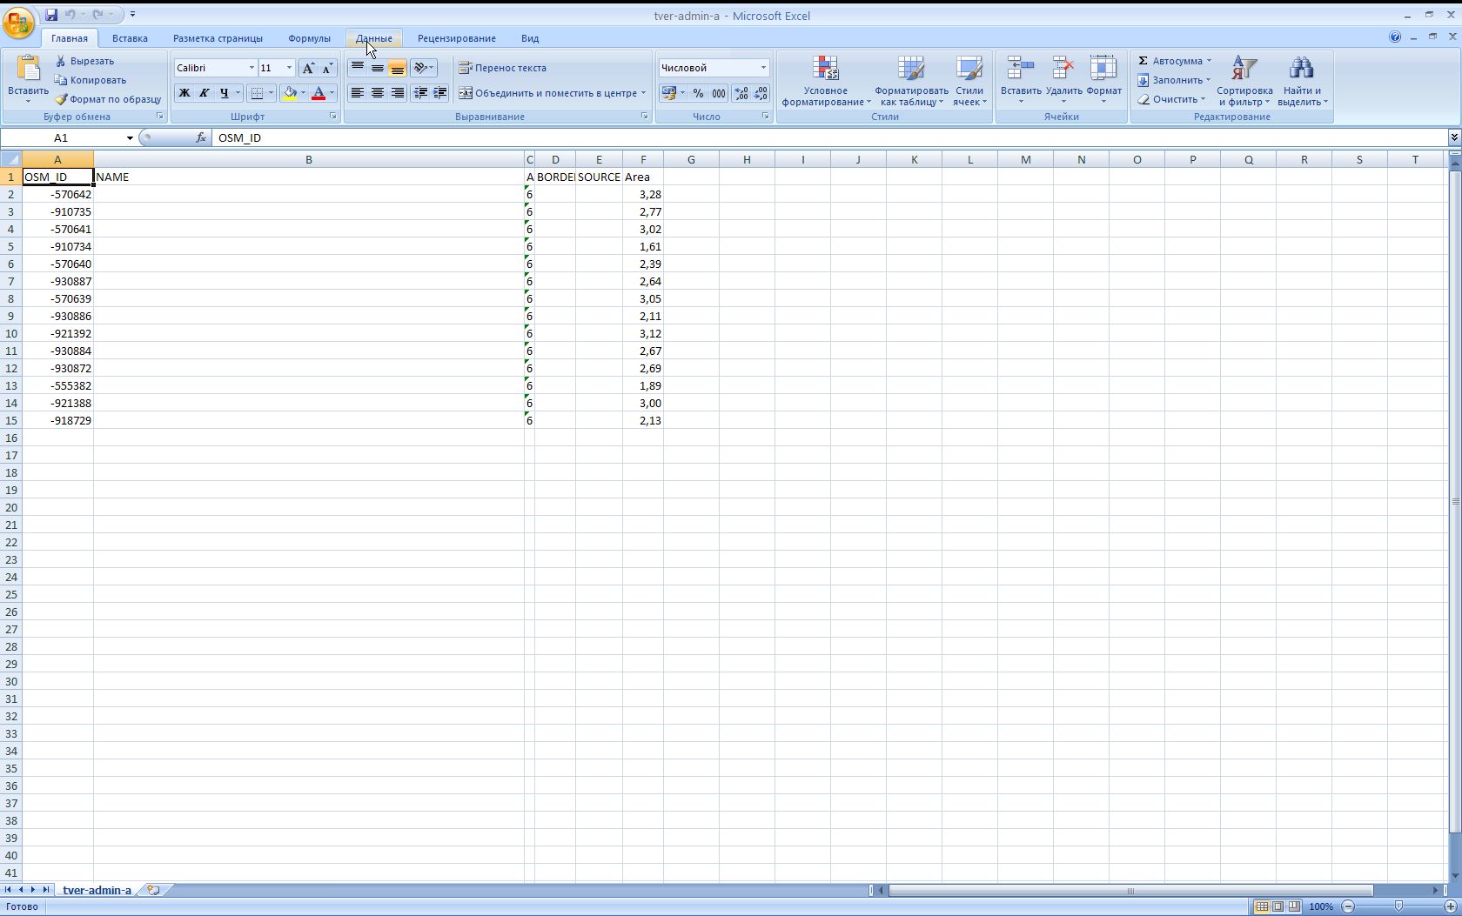Switch to the Данные (Data) ribbon tab
Screen dimensions: 1462x916
[373, 38]
